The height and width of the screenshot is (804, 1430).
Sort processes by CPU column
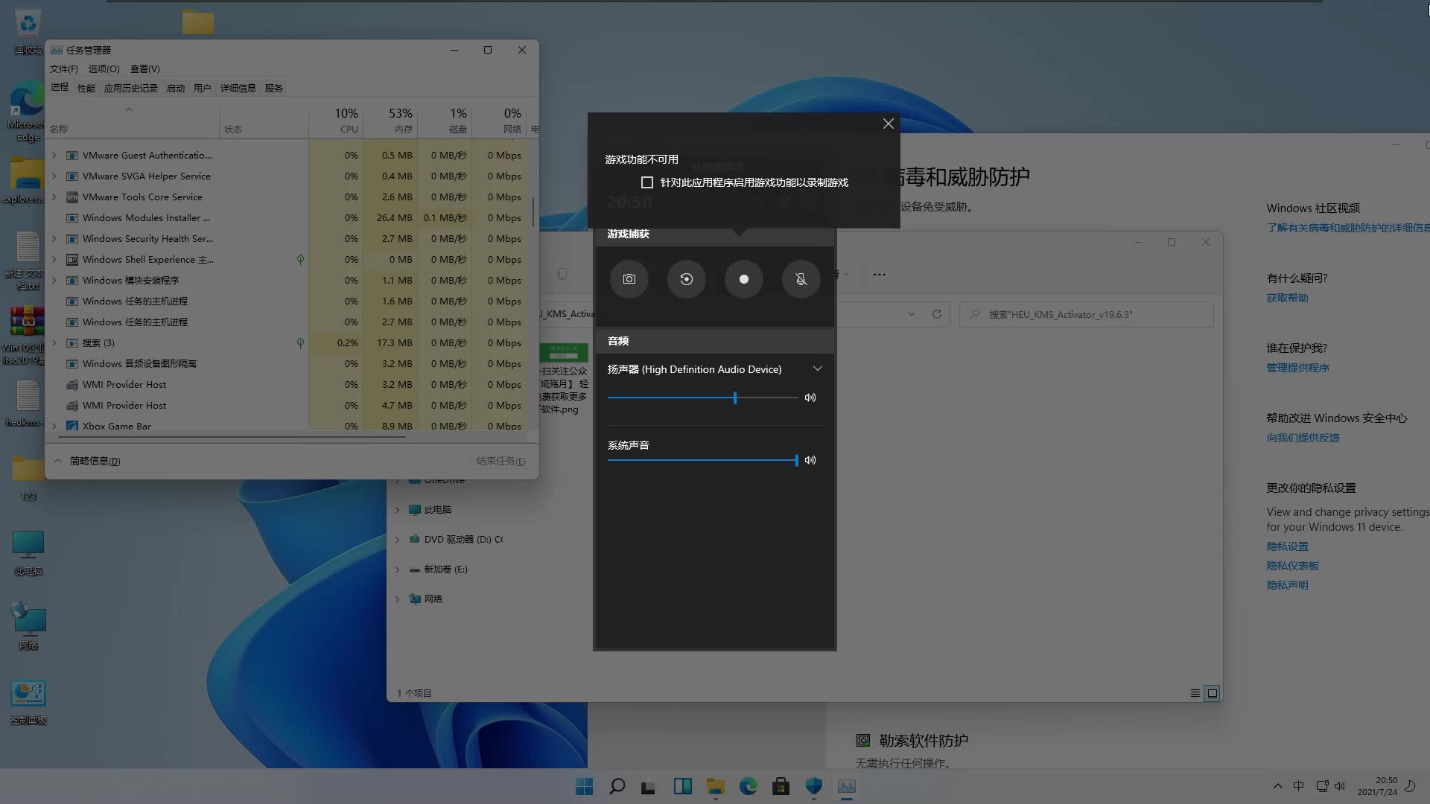point(337,120)
